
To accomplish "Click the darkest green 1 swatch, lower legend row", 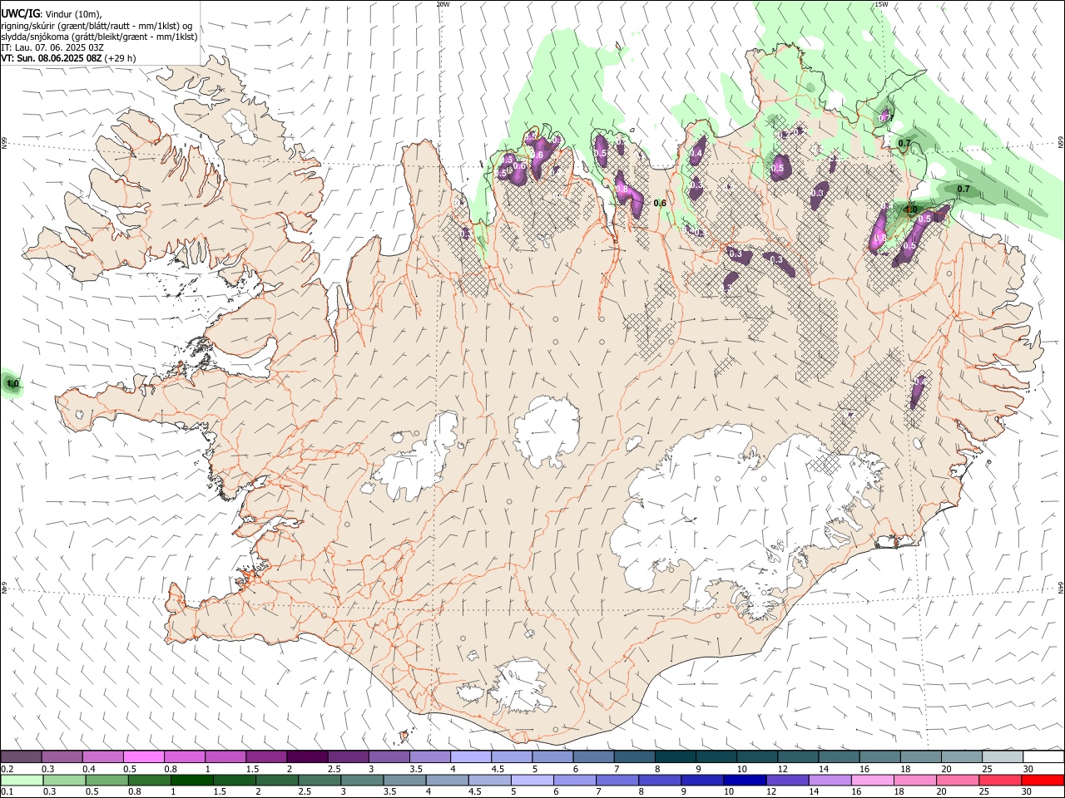I will click(x=192, y=780).
